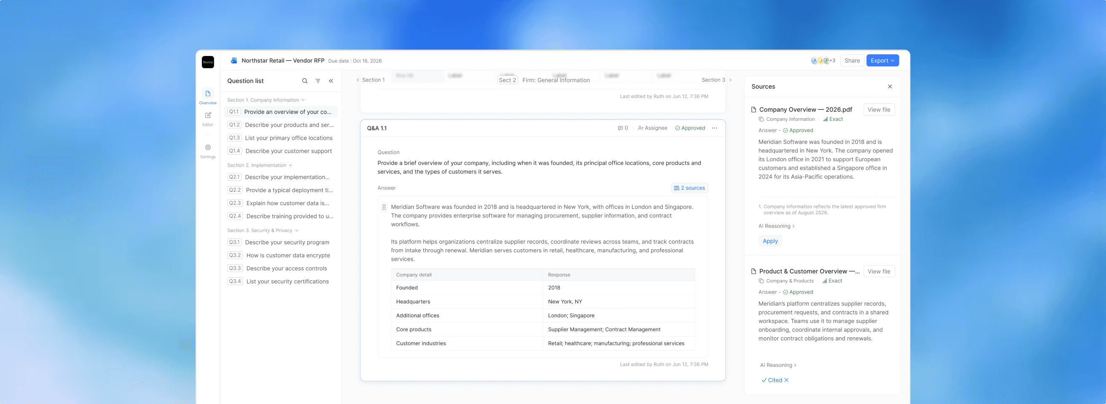Select question Q1.3 List primary office locations

(281, 138)
